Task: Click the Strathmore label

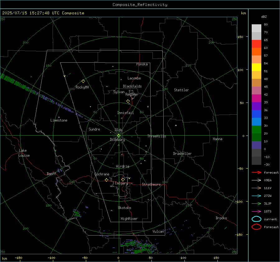Action: click(x=151, y=184)
